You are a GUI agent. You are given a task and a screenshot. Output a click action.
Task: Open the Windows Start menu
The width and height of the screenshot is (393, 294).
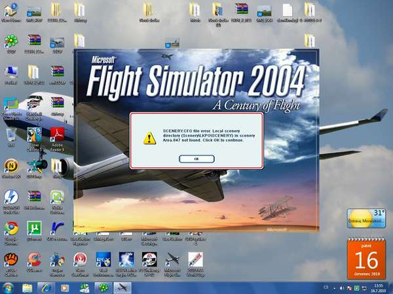click(x=8, y=288)
